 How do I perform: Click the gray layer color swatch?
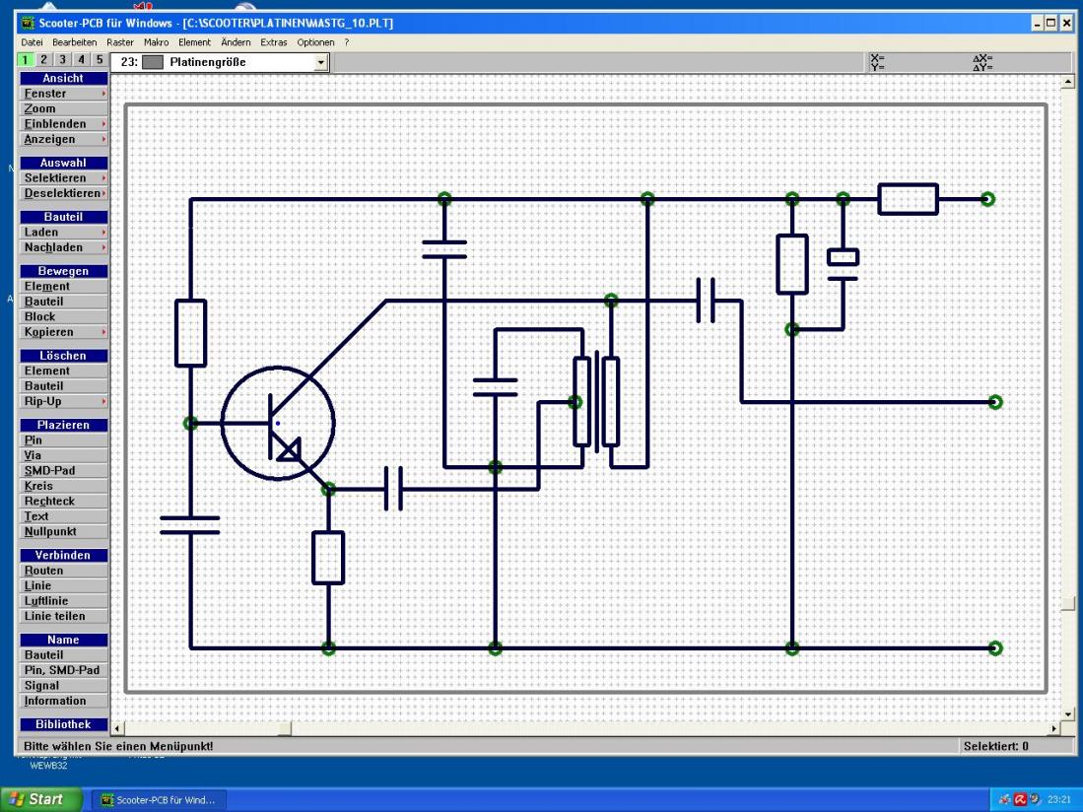(x=153, y=63)
